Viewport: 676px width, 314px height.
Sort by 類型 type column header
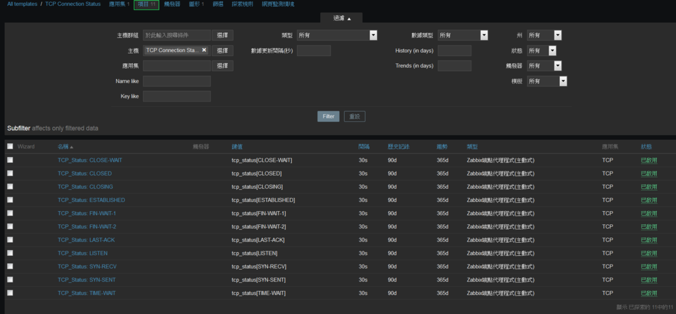pos(472,147)
